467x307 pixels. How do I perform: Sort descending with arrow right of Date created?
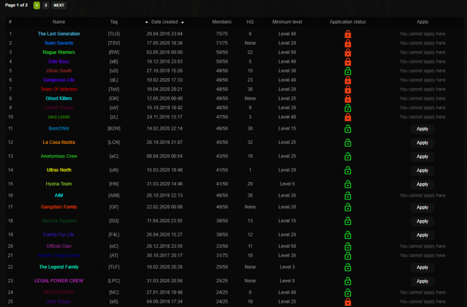click(182, 22)
